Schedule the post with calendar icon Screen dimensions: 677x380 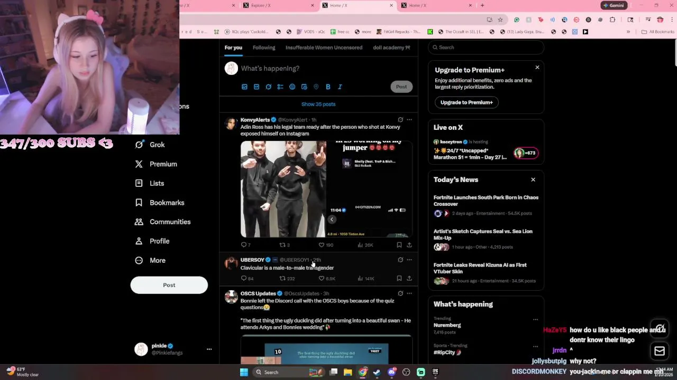pyautogui.click(x=304, y=87)
